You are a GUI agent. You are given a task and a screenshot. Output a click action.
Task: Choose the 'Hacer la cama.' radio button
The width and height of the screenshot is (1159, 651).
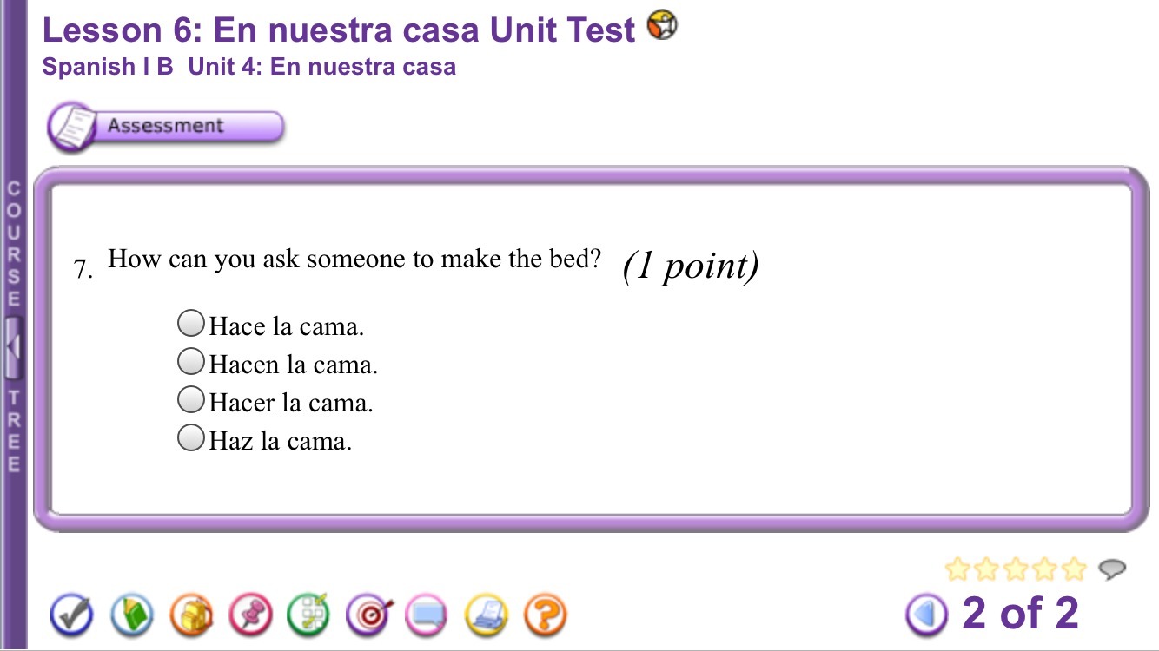coord(190,401)
